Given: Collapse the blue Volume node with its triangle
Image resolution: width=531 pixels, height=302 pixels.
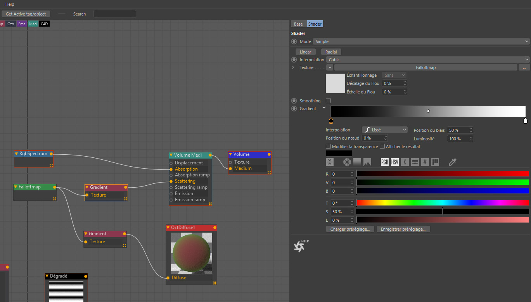Looking at the screenshot, I should pos(230,155).
